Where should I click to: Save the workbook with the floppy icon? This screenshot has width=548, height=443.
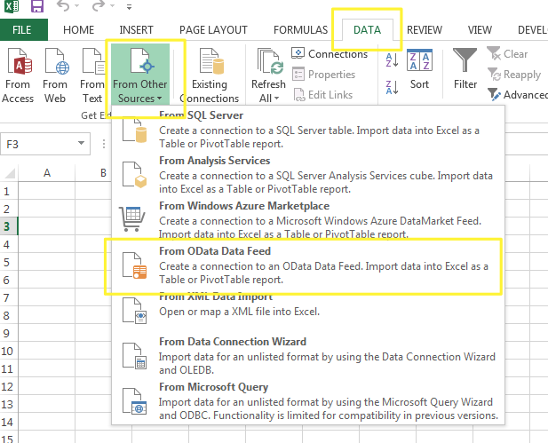(x=37, y=6)
